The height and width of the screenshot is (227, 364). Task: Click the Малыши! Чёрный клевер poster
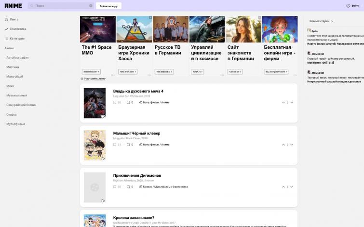[x=94, y=145]
